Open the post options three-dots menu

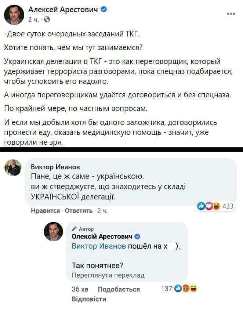(231, 14)
